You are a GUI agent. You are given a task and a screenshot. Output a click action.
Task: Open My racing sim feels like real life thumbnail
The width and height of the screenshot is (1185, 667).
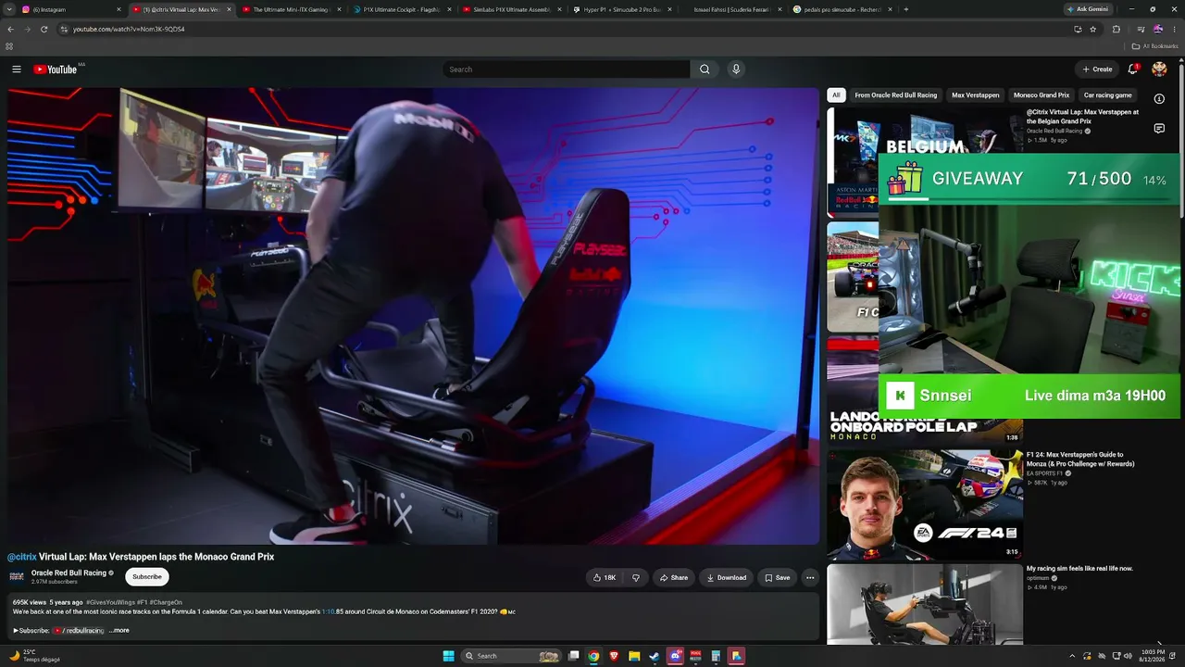coord(925,604)
